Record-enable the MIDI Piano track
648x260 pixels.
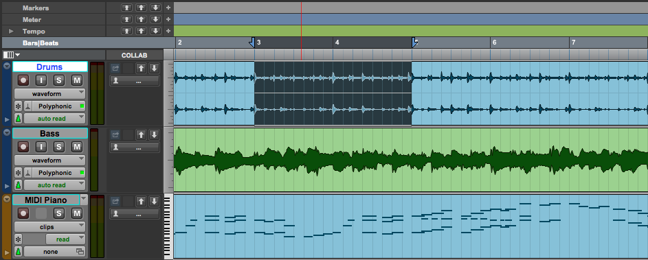click(x=23, y=213)
